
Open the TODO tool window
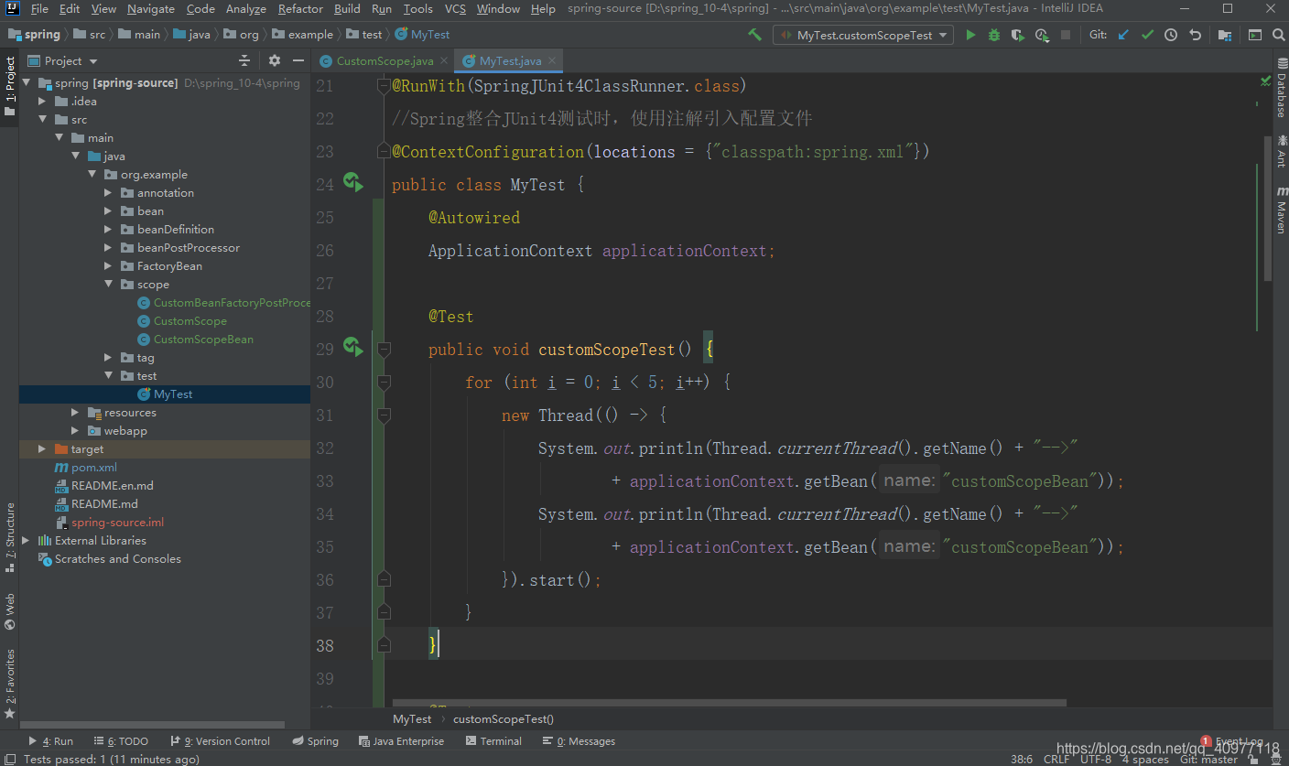click(120, 741)
